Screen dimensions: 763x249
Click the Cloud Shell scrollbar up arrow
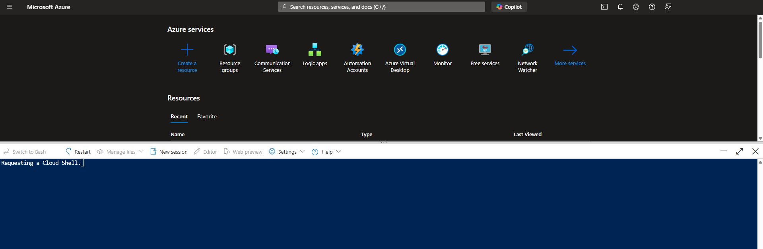[760, 162]
